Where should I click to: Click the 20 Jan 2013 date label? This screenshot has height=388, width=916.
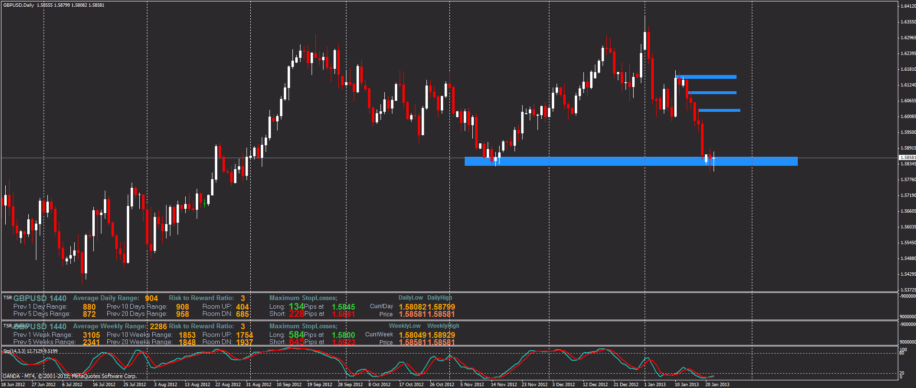point(717,385)
